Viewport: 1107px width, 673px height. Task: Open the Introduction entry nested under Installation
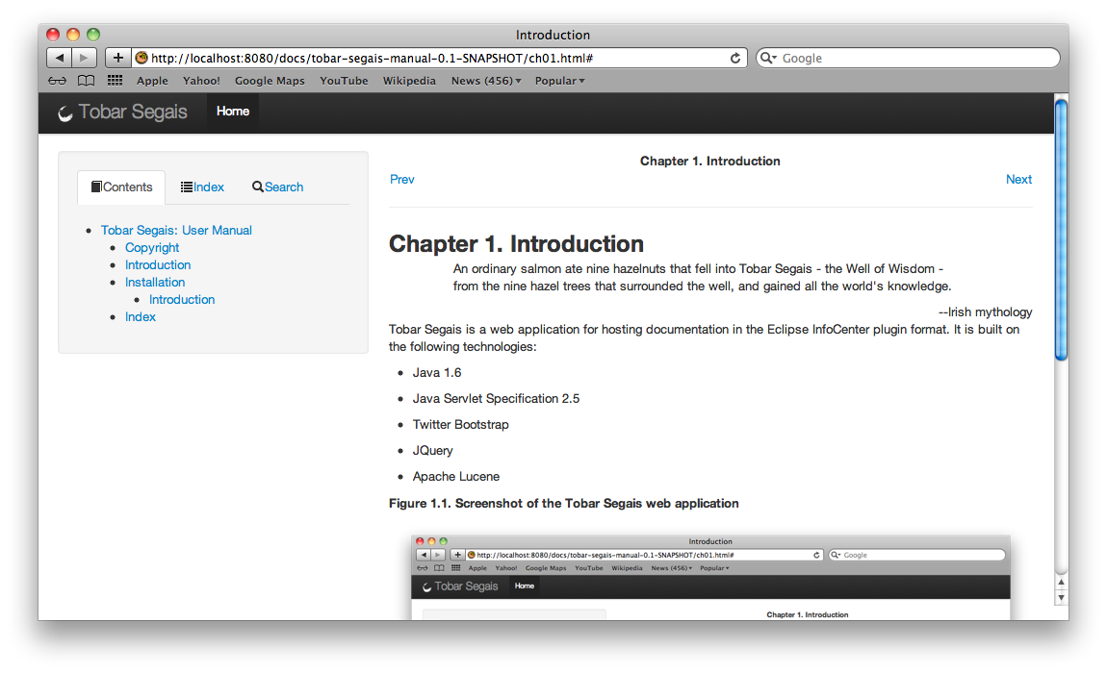pos(181,299)
